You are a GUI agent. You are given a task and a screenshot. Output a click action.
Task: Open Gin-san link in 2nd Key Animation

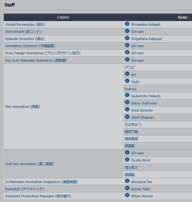click(137, 153)
